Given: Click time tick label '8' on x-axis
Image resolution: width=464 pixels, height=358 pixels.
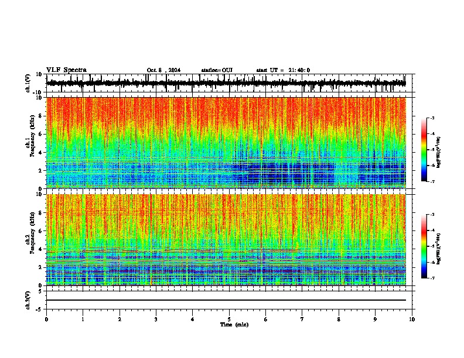Looking at the screenshot, I should tap(339, 319).
